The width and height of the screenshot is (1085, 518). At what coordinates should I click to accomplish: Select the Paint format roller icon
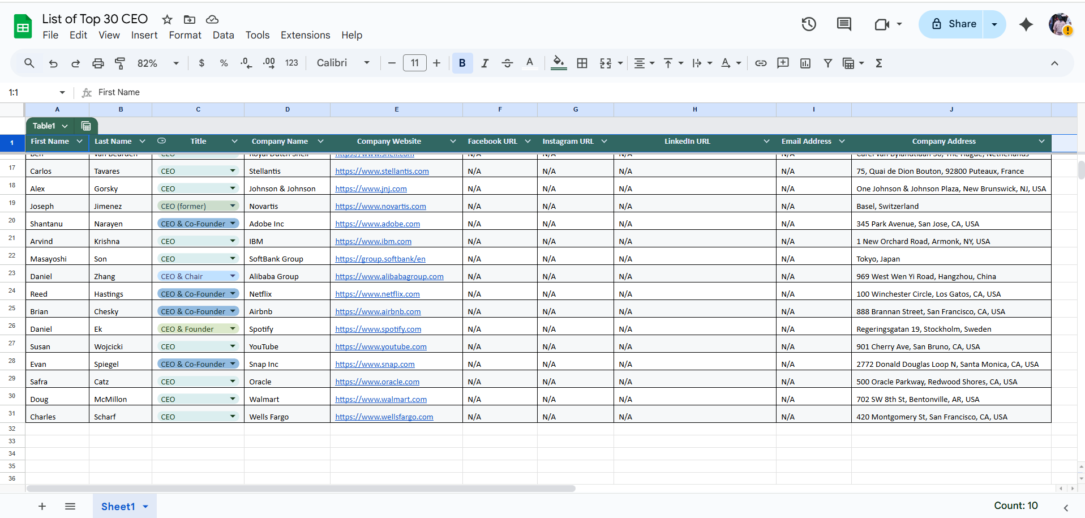120,63
